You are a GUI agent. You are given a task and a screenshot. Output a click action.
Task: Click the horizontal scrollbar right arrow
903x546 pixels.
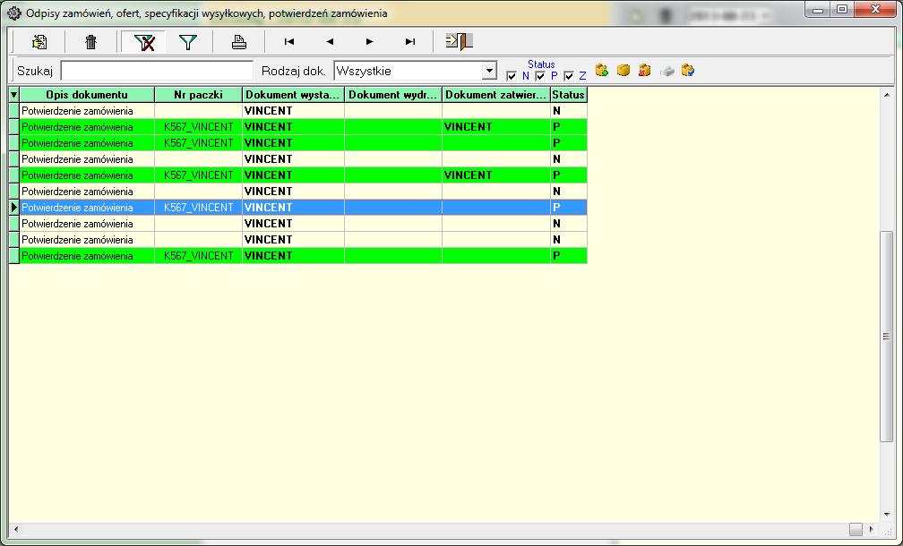click(x=872, y=529)
